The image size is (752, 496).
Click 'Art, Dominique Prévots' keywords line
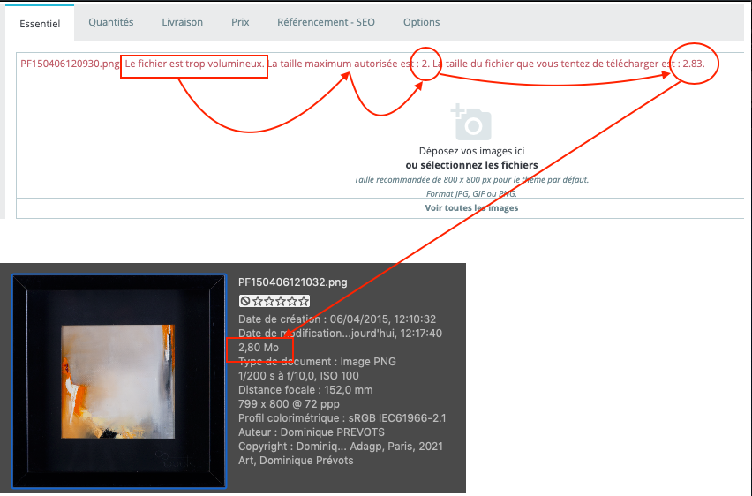click(x=296, y=461)
